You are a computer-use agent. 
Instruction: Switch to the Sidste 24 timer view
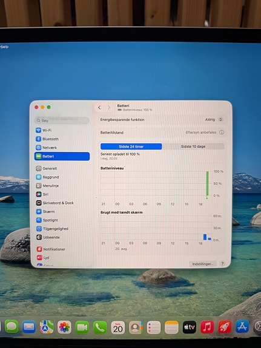[131, 146]
